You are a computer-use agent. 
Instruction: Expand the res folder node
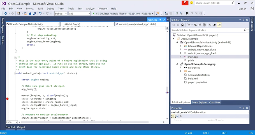(180, 71)
